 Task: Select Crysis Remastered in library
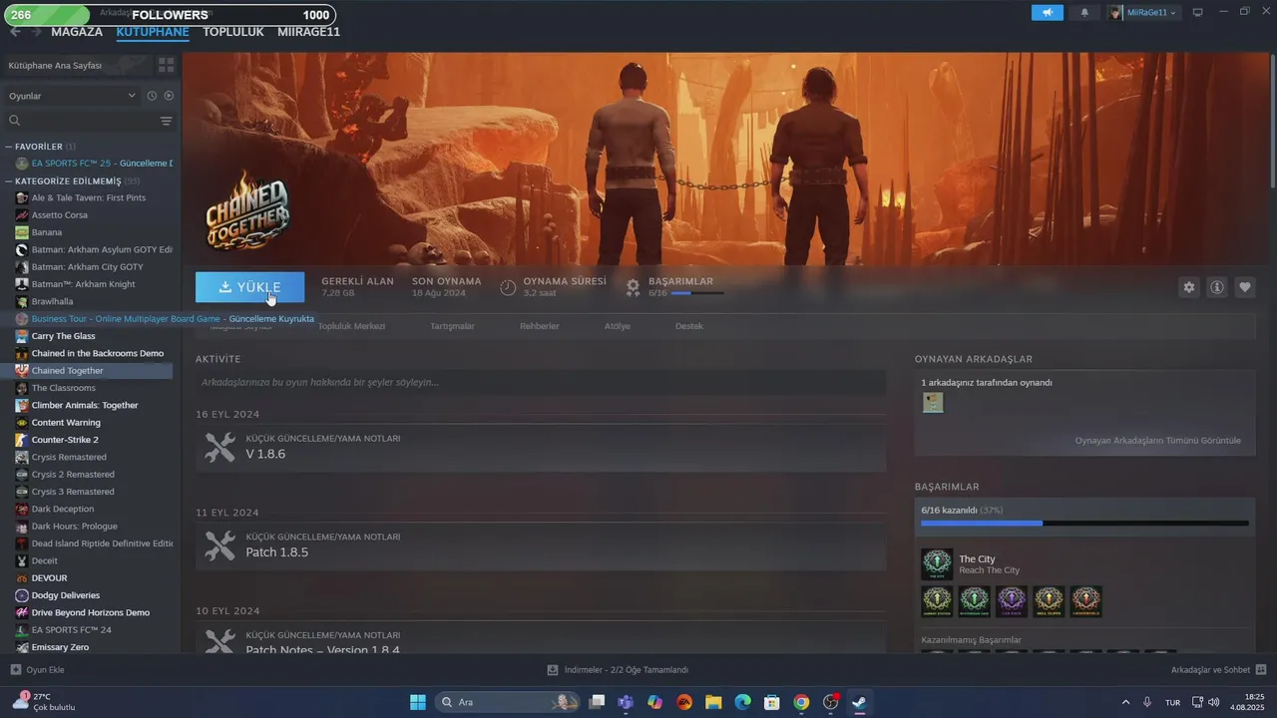pyautogui.click(x=69, y=457)
